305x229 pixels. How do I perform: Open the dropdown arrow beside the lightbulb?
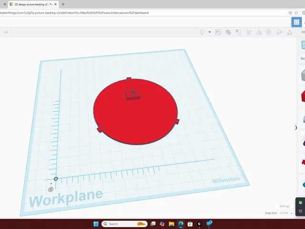tap(210, 32)
